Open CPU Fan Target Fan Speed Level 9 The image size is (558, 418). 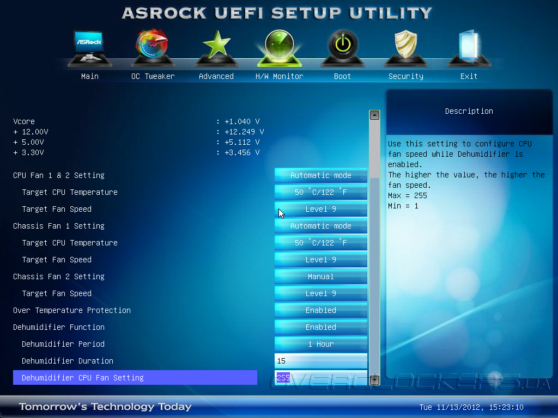(320, 209)
